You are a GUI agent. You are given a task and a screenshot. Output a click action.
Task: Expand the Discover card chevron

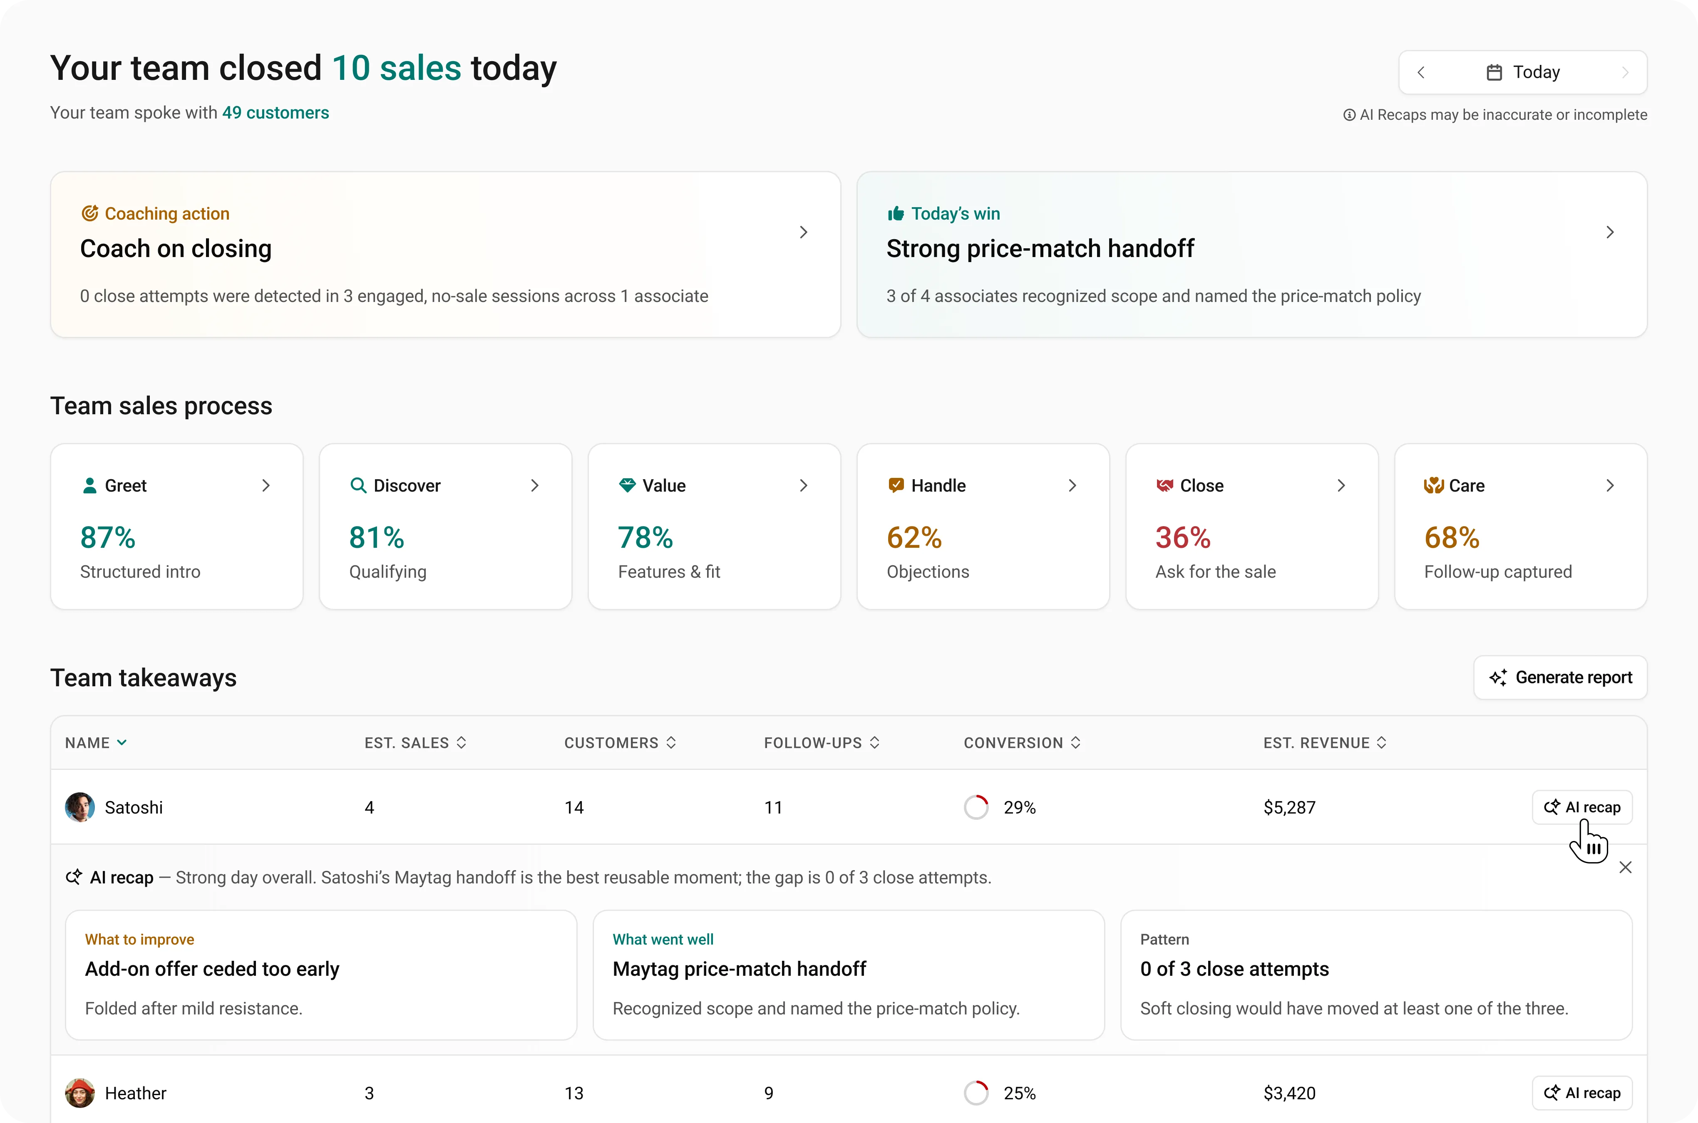click(534, 485)
